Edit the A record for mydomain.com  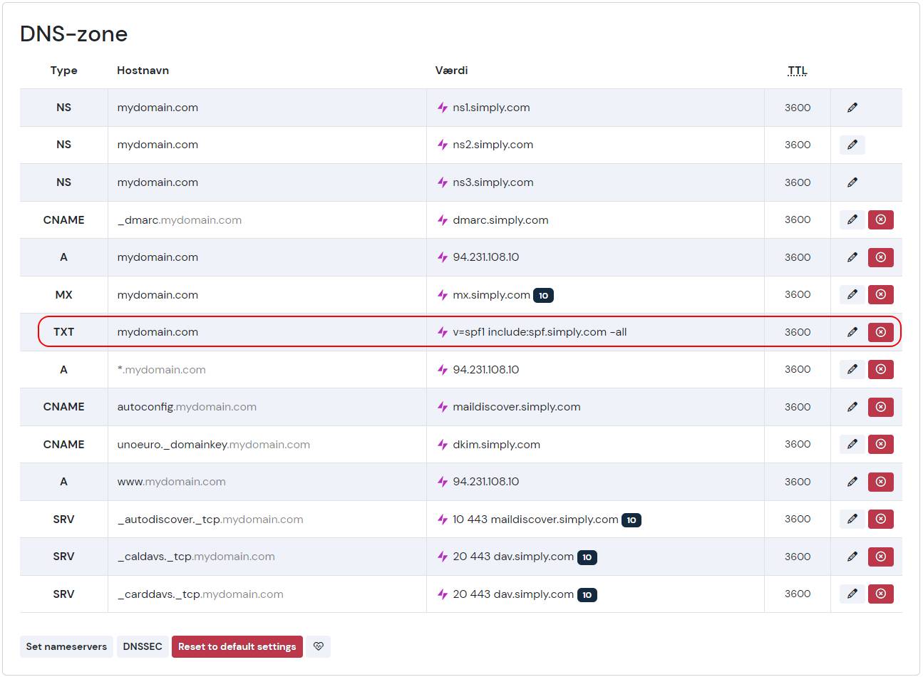(852, 257)
